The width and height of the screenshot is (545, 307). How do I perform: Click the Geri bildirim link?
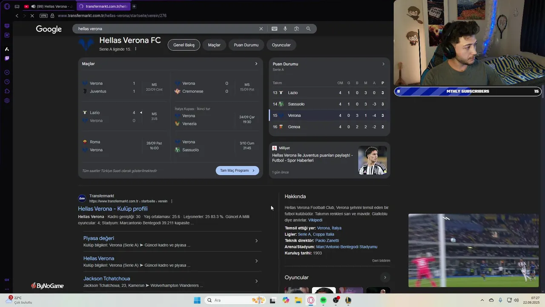click(381, 261)
